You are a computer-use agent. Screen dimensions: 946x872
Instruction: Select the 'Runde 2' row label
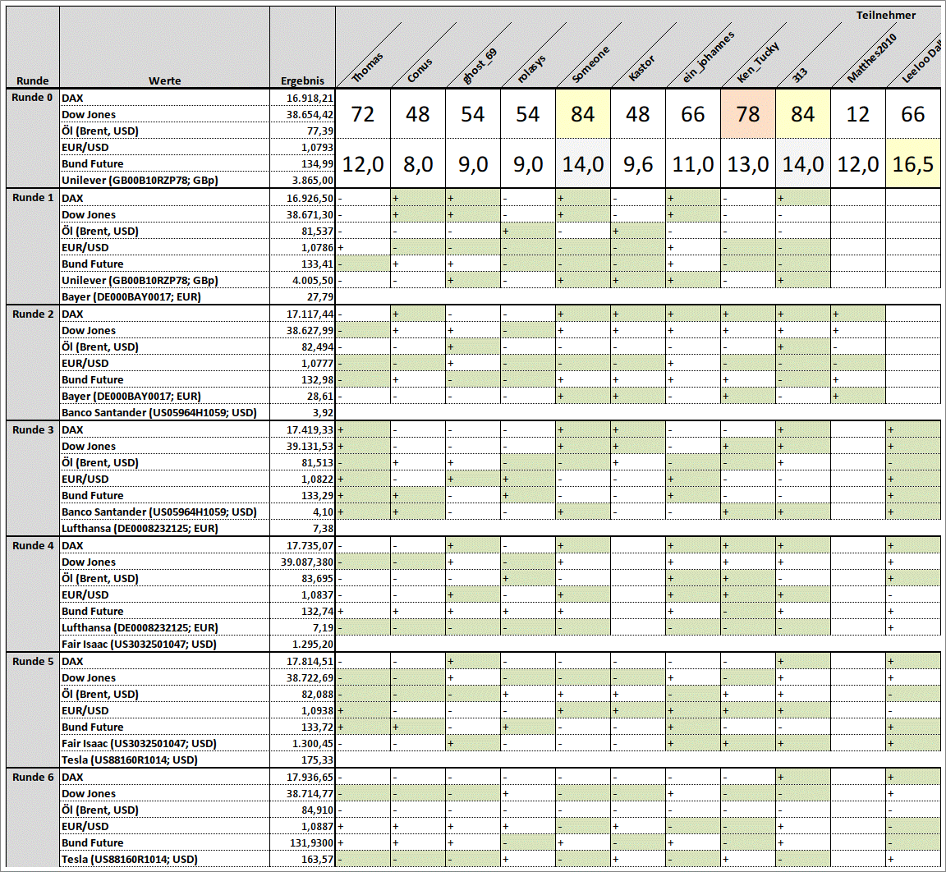pos(33,314)
